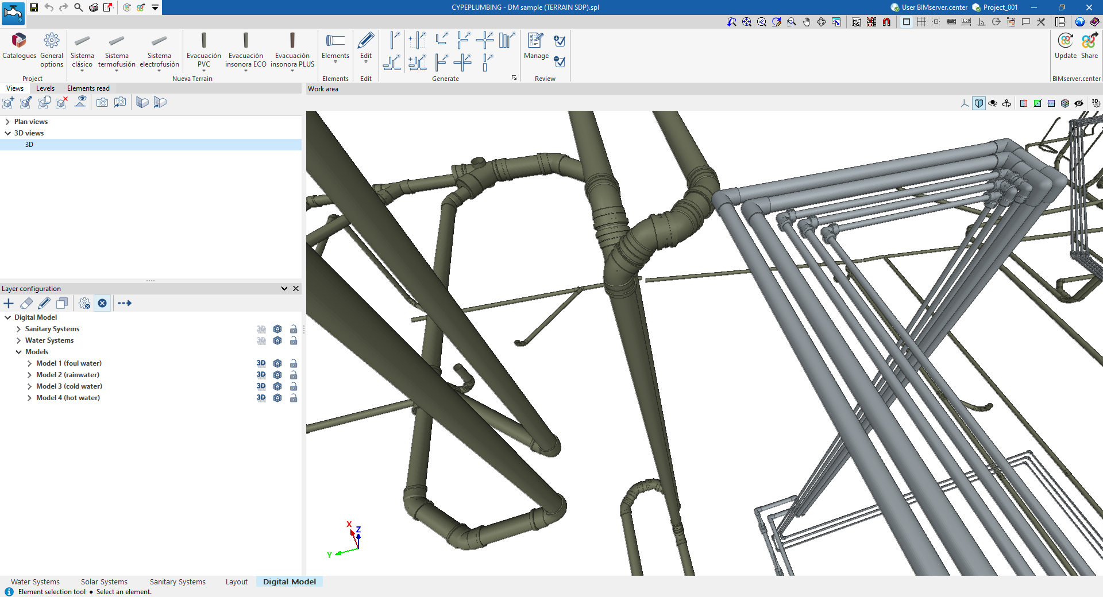Select the 3D view item in tree
Screen dimensions: 1103x597
coord(29,145)
